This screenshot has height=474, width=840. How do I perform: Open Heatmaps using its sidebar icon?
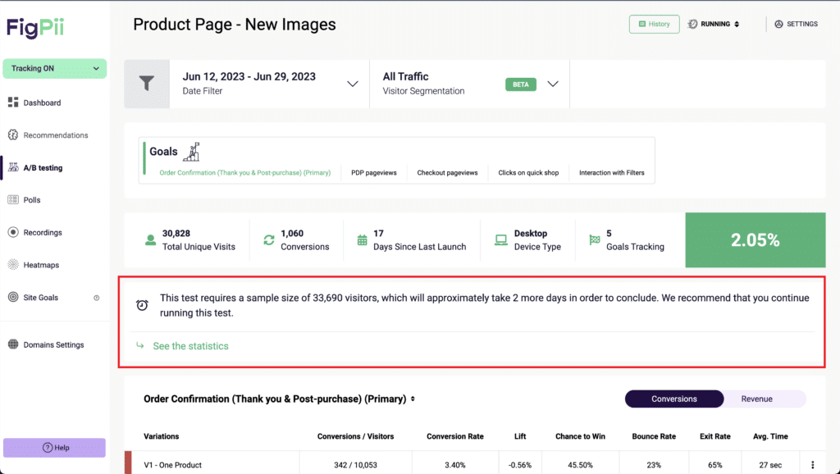click(x=14, y=264)
